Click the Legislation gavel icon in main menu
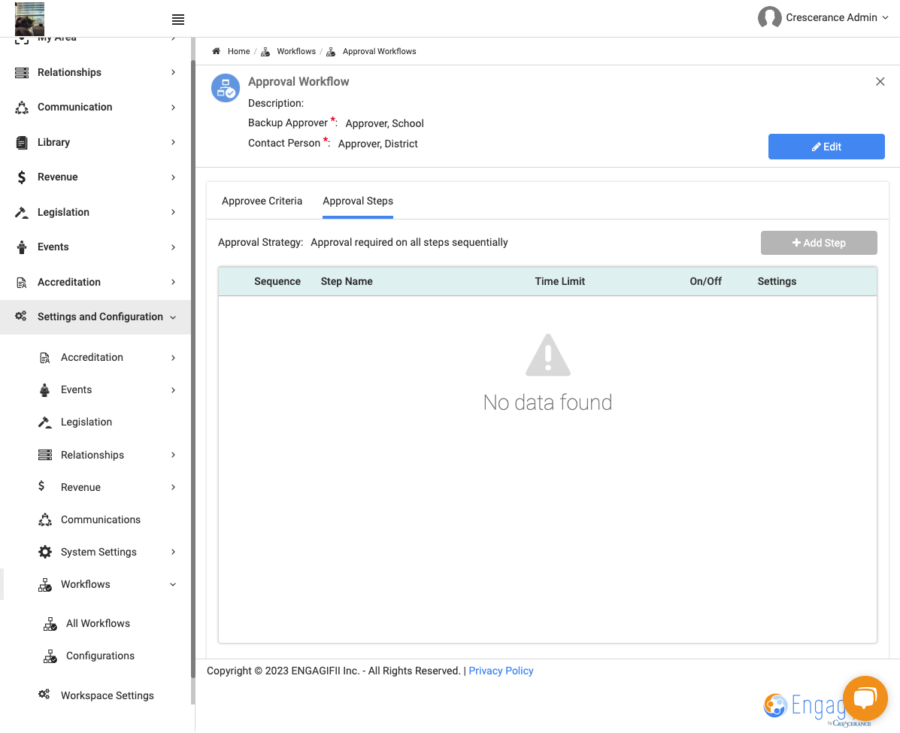This screenshot has height=733, width=900. click(22, 212)
